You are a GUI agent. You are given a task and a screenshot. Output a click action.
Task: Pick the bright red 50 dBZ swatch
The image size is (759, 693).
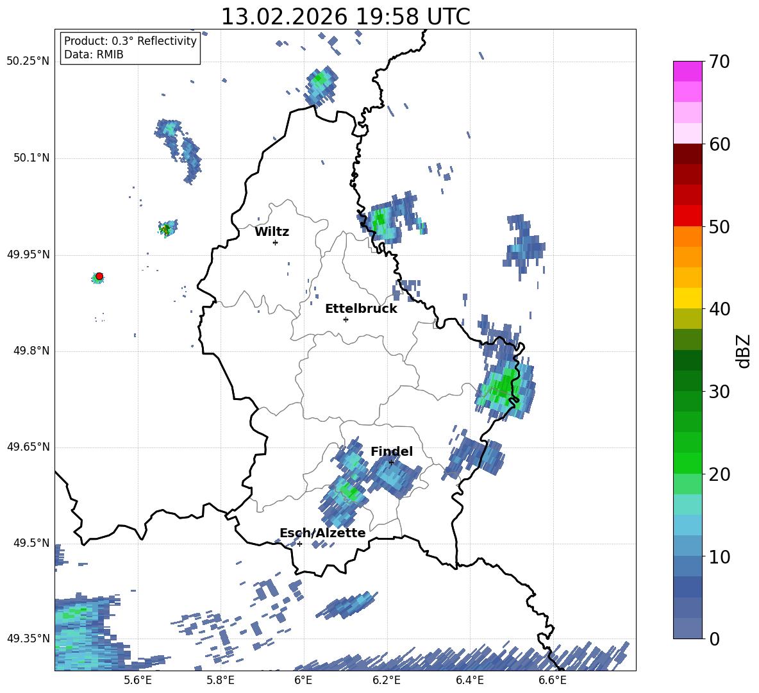coord(688,216)
